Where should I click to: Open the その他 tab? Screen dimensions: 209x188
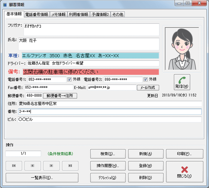tap(117, 15)
